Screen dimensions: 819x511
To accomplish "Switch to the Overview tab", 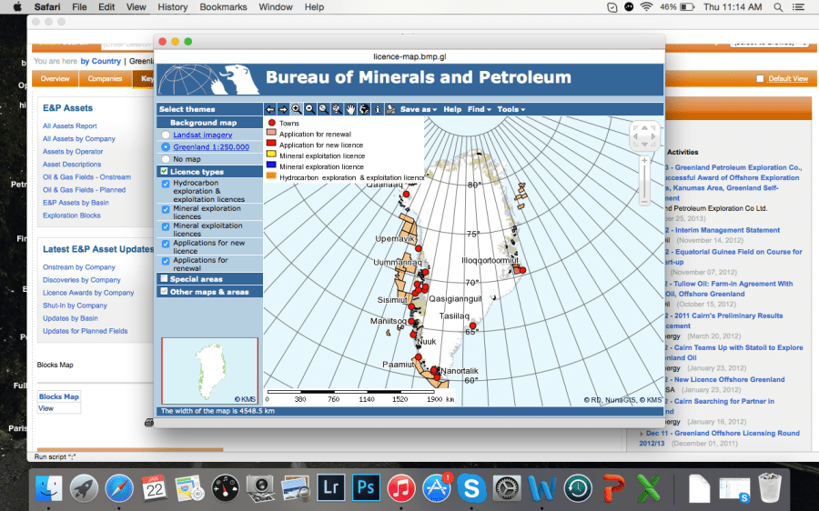I will [55, 79].
